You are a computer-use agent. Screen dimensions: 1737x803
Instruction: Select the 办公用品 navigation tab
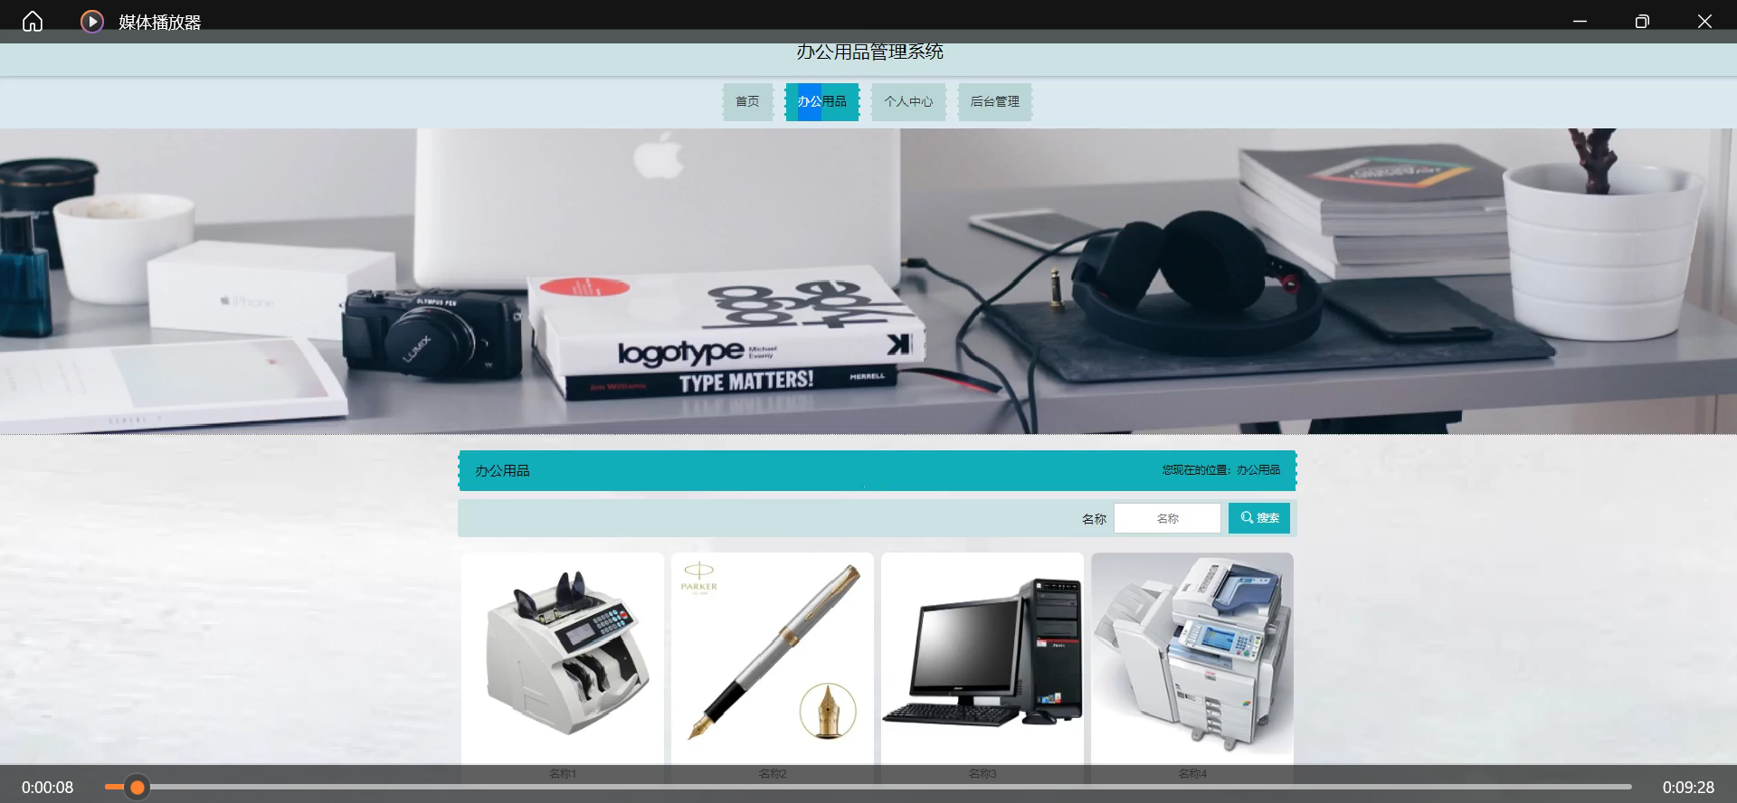821,101
